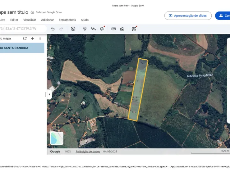The image size is (230, 172).
Task: Open the Atribuição de dados link
Action: point(88,152)
